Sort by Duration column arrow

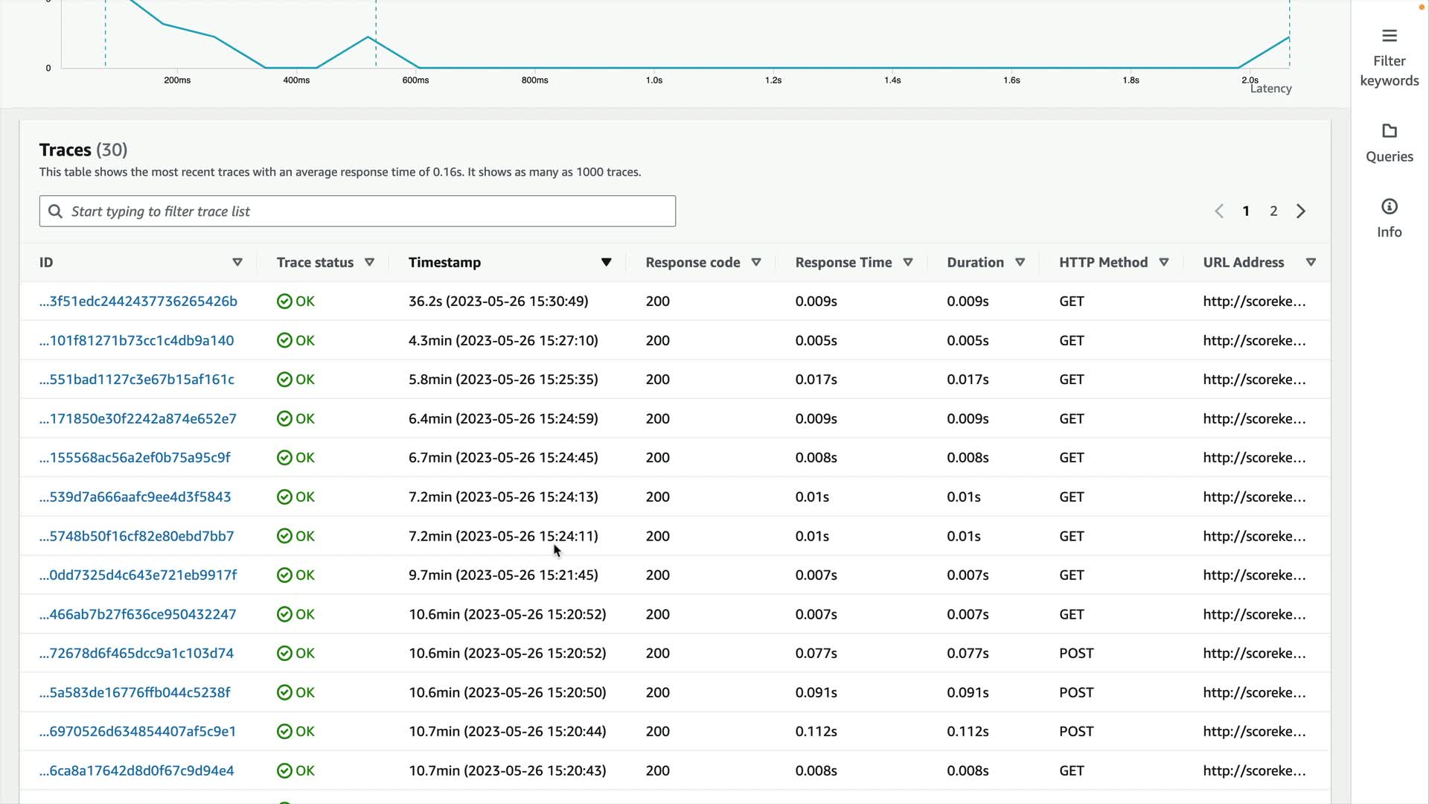coord(1020,262)
